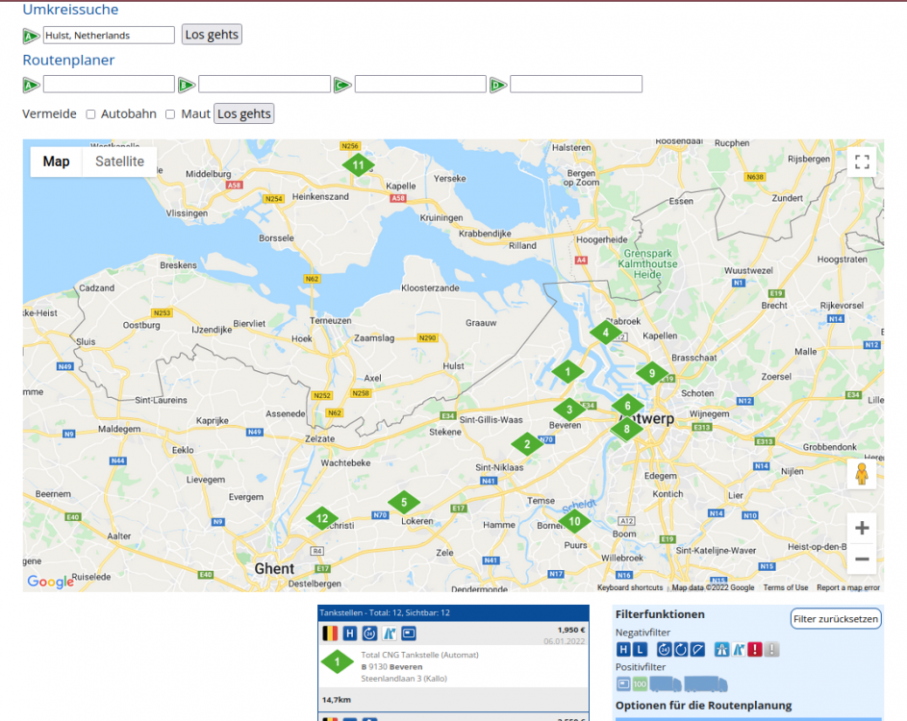Click route point B input field
Image resolution: width=907 pixels, height=721 pixels.
pyautogui.click(x=265, y=85)
